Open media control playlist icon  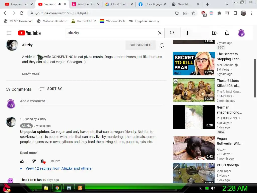point(227,13)
